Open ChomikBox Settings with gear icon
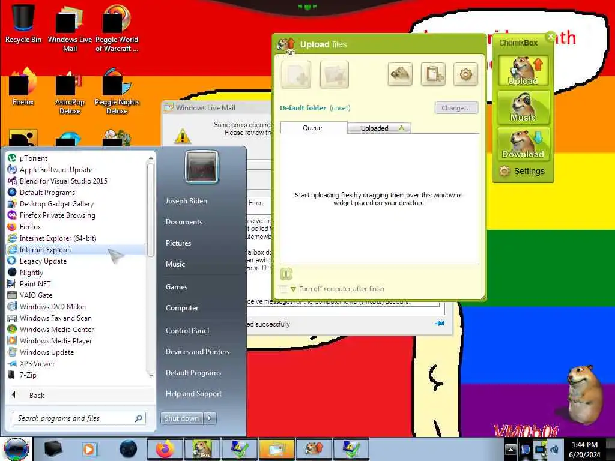This screenshot has width=615, height=461. coord(522,171)
